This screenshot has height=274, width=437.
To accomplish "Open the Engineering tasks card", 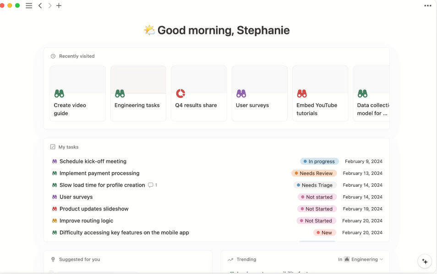I will 138,93.
